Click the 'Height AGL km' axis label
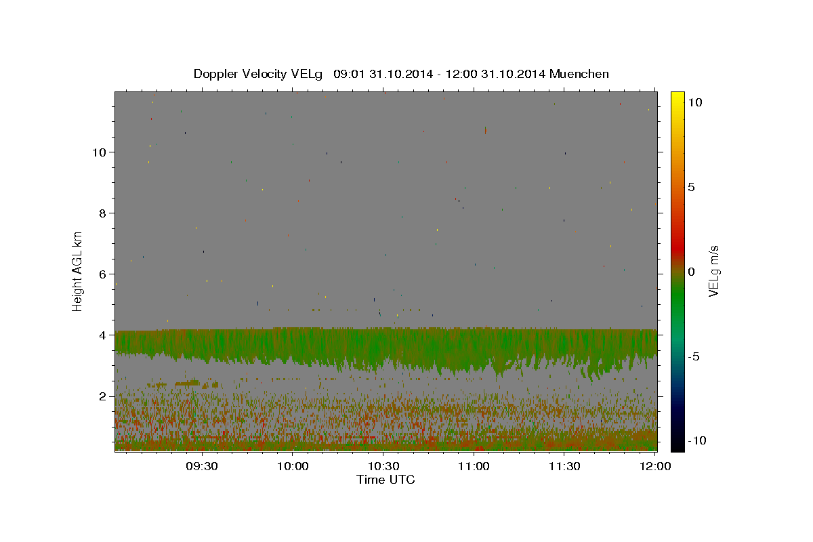 78,270
